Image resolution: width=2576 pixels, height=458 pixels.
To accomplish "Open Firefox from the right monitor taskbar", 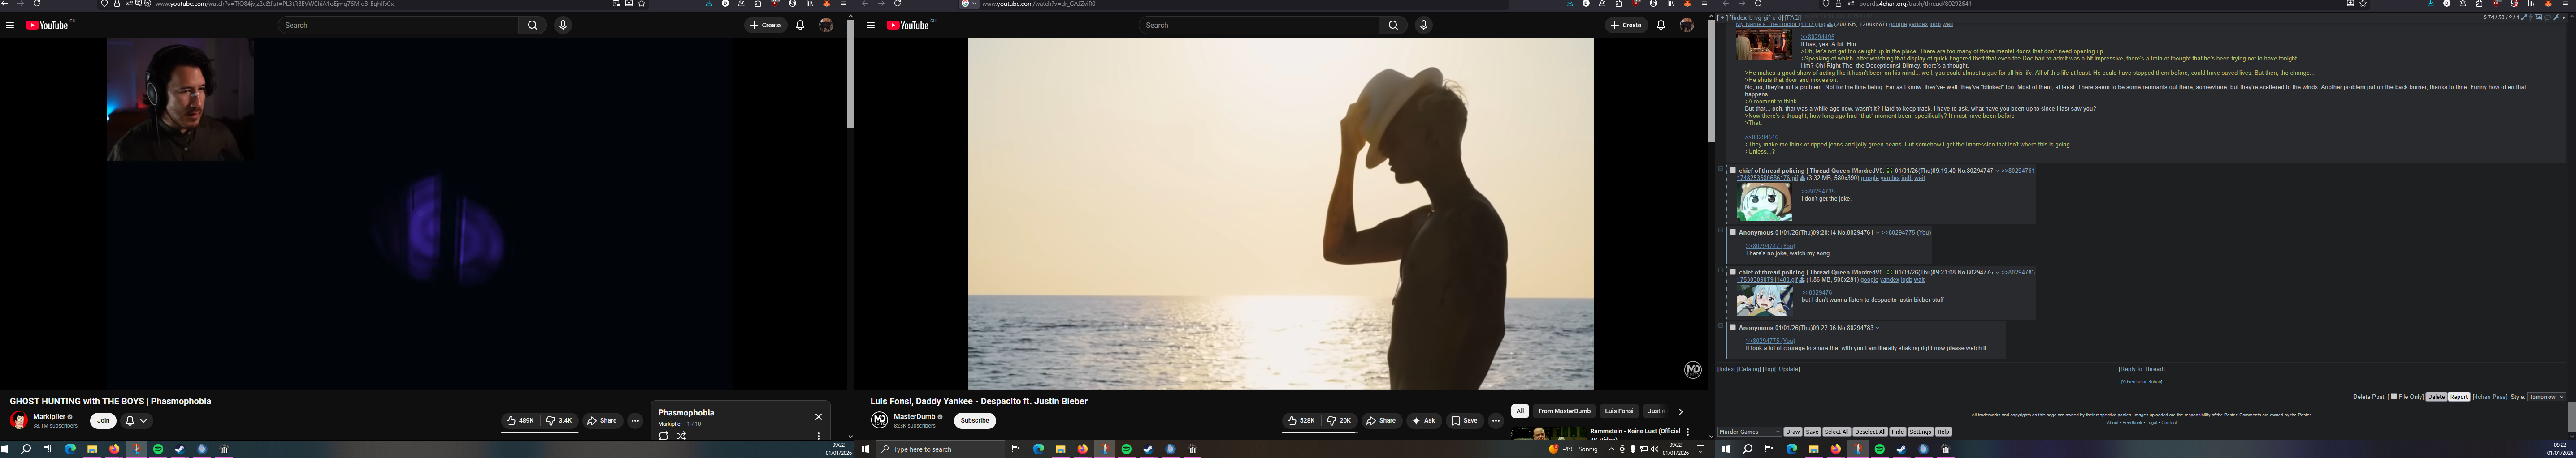I will tap(1836, 449).
